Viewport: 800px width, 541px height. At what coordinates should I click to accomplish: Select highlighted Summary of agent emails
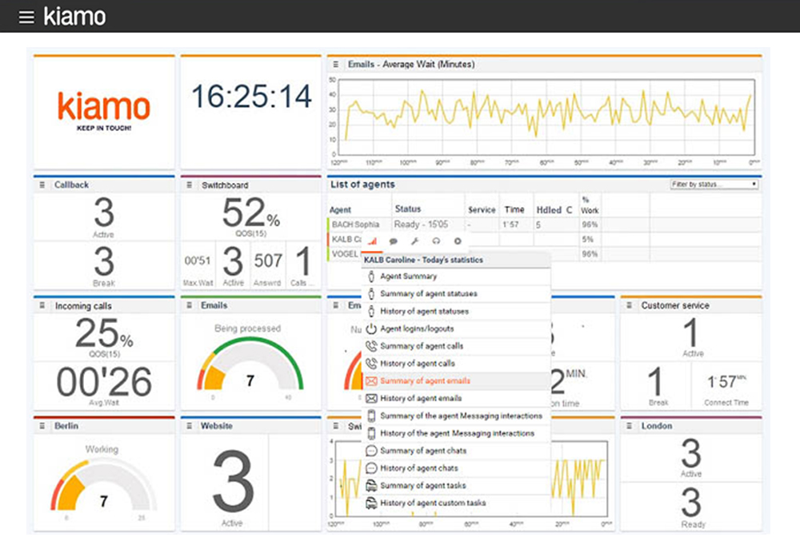click(456, 381)
